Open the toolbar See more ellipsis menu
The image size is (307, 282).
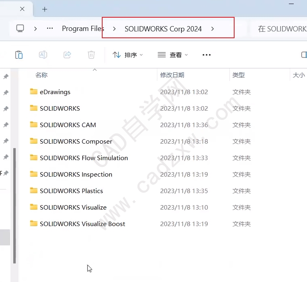coord(206,55)
